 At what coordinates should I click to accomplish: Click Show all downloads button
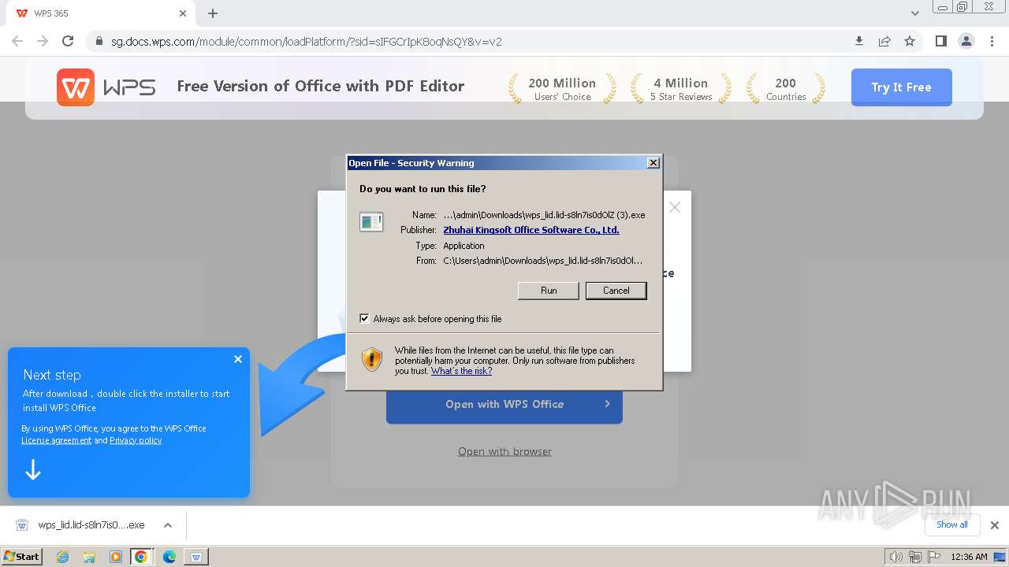click(951, 524)
